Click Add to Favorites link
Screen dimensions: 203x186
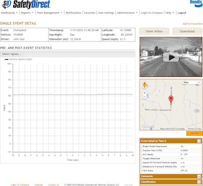(192, 24)
